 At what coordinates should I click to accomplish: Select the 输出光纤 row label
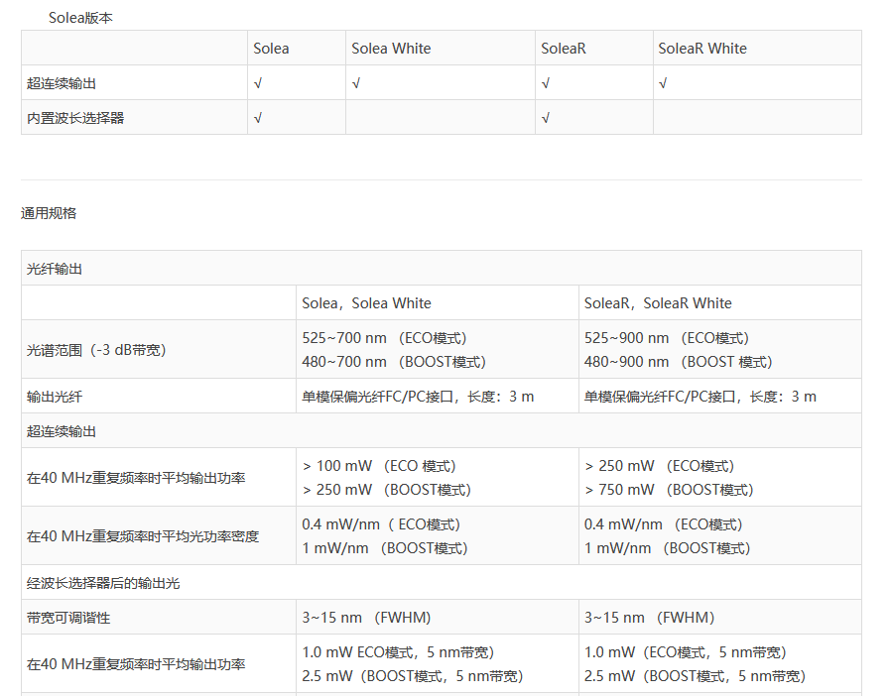pyautogui.click(x=55, y=397)
